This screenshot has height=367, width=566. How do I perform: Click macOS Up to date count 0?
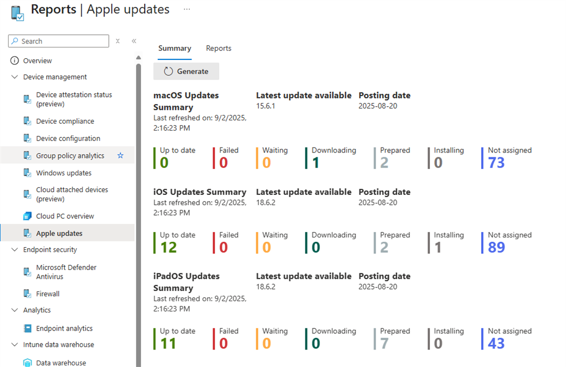coord(164,163)
